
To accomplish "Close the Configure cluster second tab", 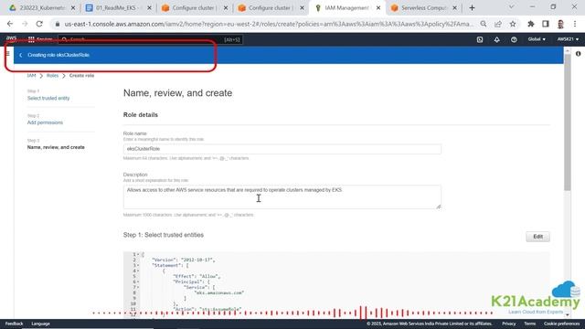I will (302, 8).
